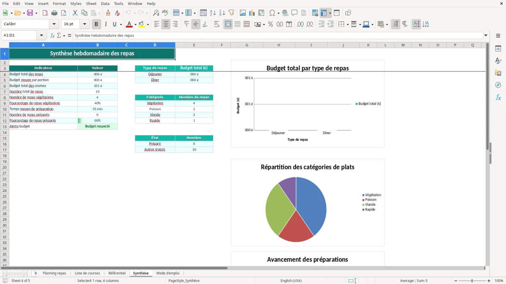
Task: Export directly as PDF icon
Action: point(45,13)
